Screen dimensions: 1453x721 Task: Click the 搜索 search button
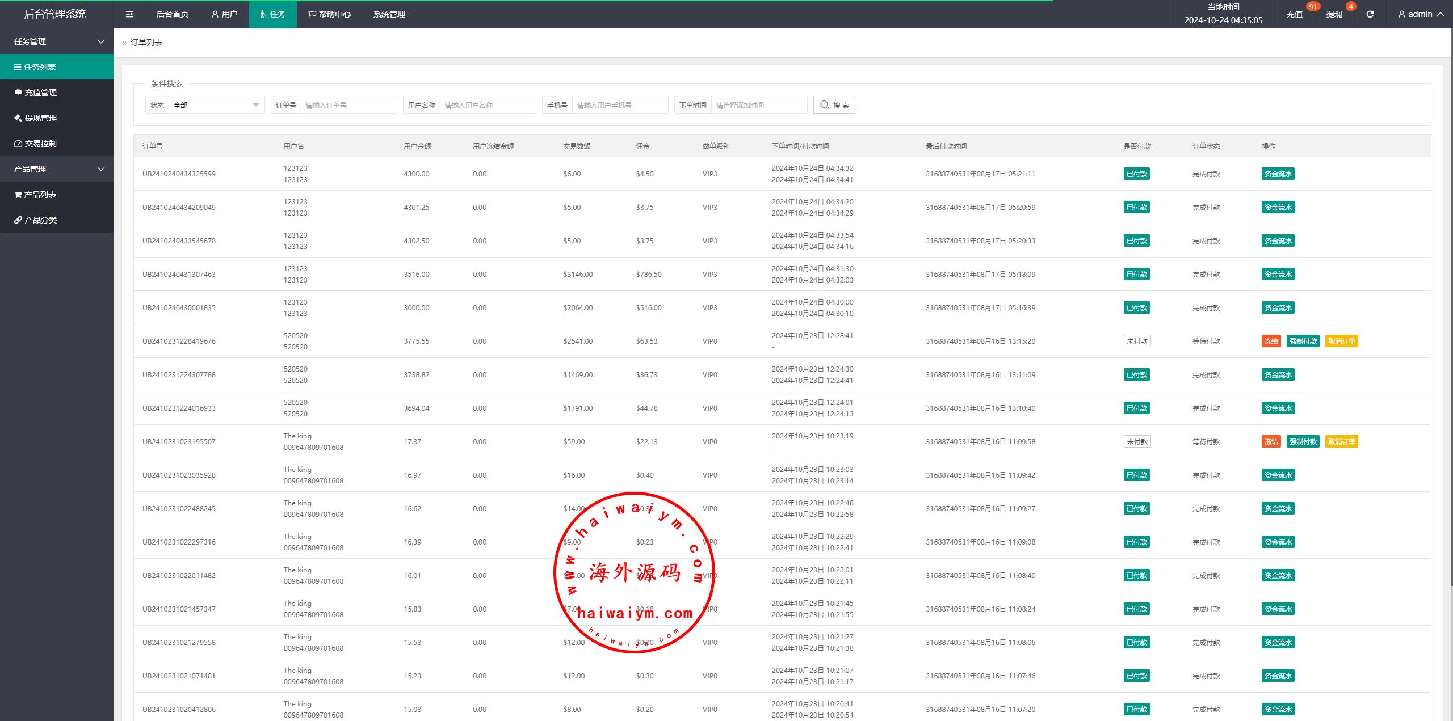pos(834,105)
